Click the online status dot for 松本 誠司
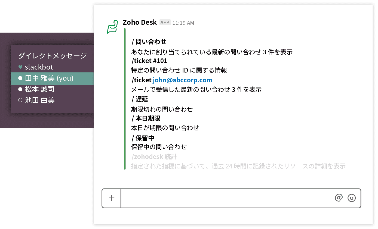This screenshot has height=229, width=378. [x=20, y=89]
